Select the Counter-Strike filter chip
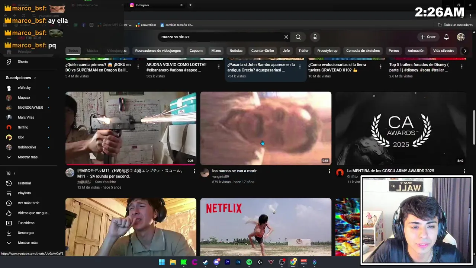This screenshot has width=476, height=268. tap(263, 51)
